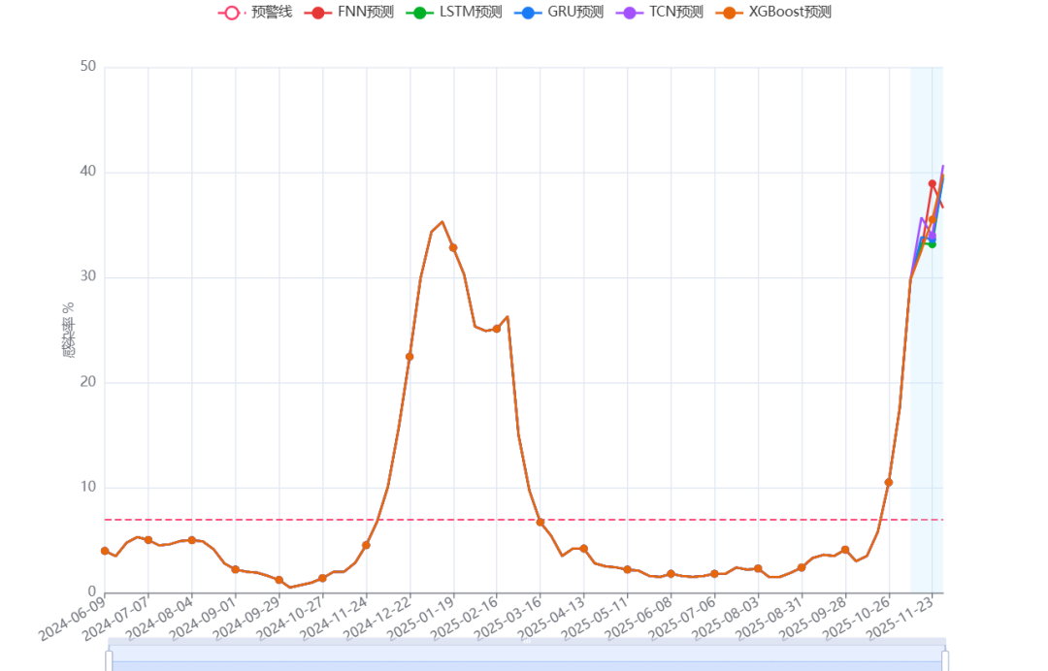The width and height of the screenshot is (1048, 671).
Task: Click the left data zoom slider handle
Action: [109, 660]
